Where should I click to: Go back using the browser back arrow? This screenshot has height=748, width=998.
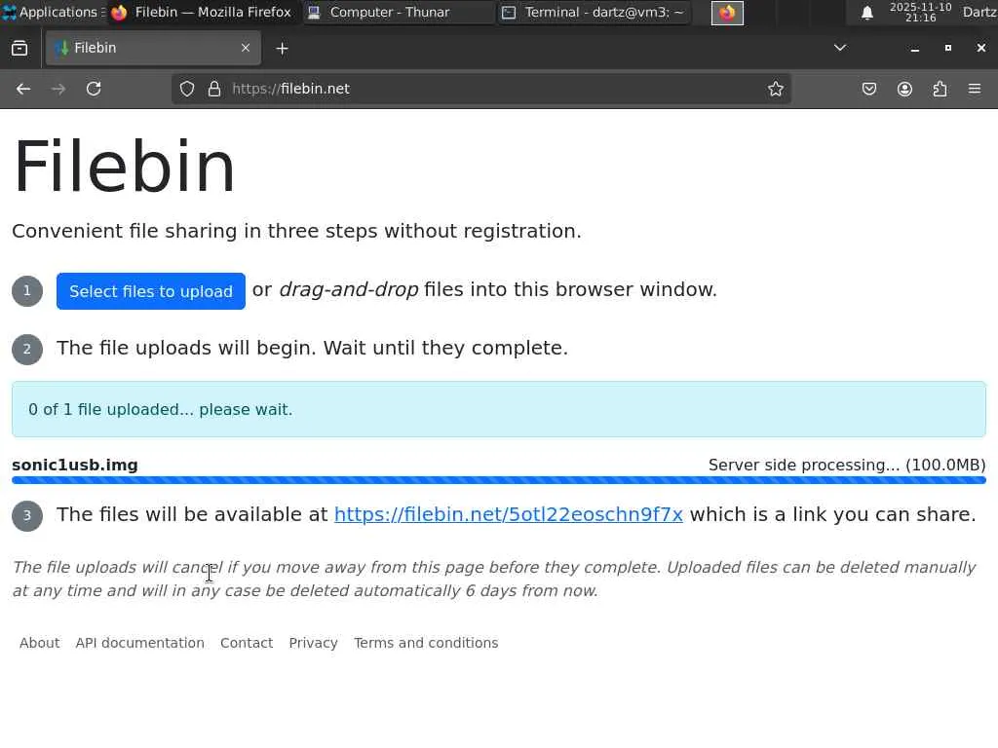(x=23, y=89)
